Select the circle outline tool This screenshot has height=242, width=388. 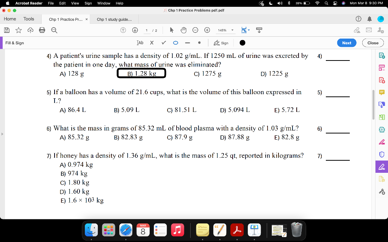coord(175,43)
